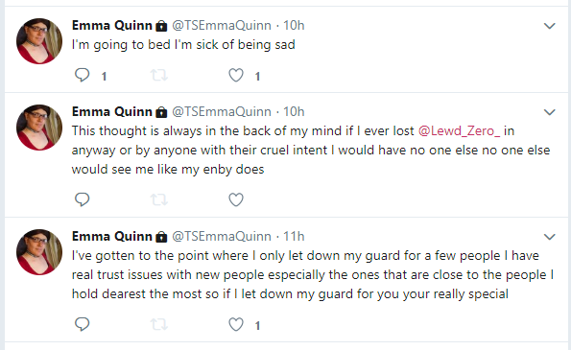The width and height of the screenshot is (571, 350).
Task: Reply to the 'going to bed' tweet
Action: (x=83, y=76)
